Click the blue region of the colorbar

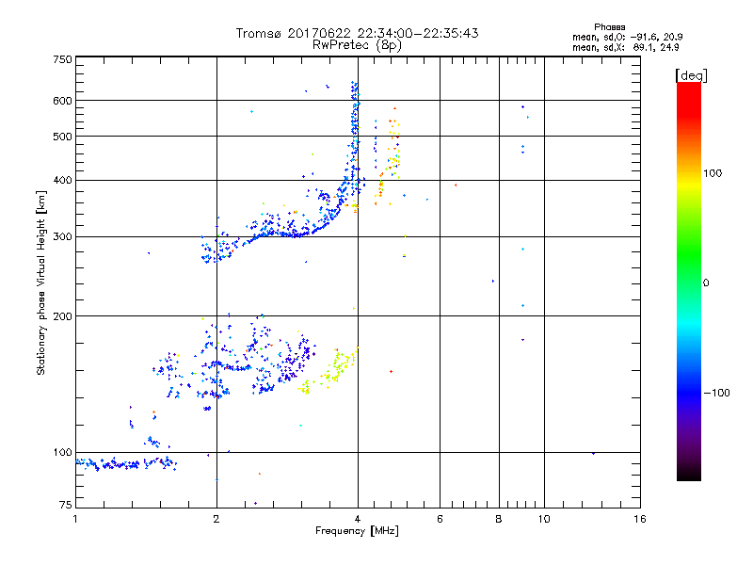pos(688,377)
